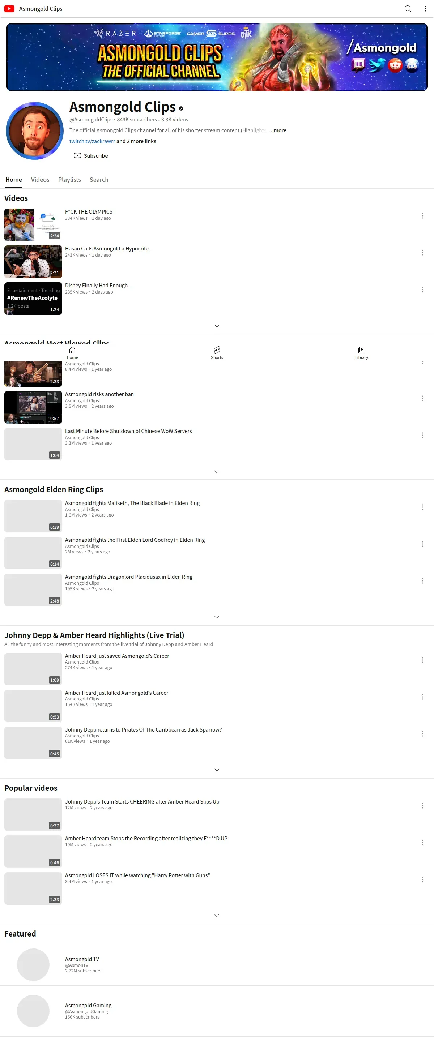Image resolution: width=434 pixels, height=1054 pixels.
Task: Open 'Amber Heard just killed Asmongold's Career' title
Action: point(117,693)
